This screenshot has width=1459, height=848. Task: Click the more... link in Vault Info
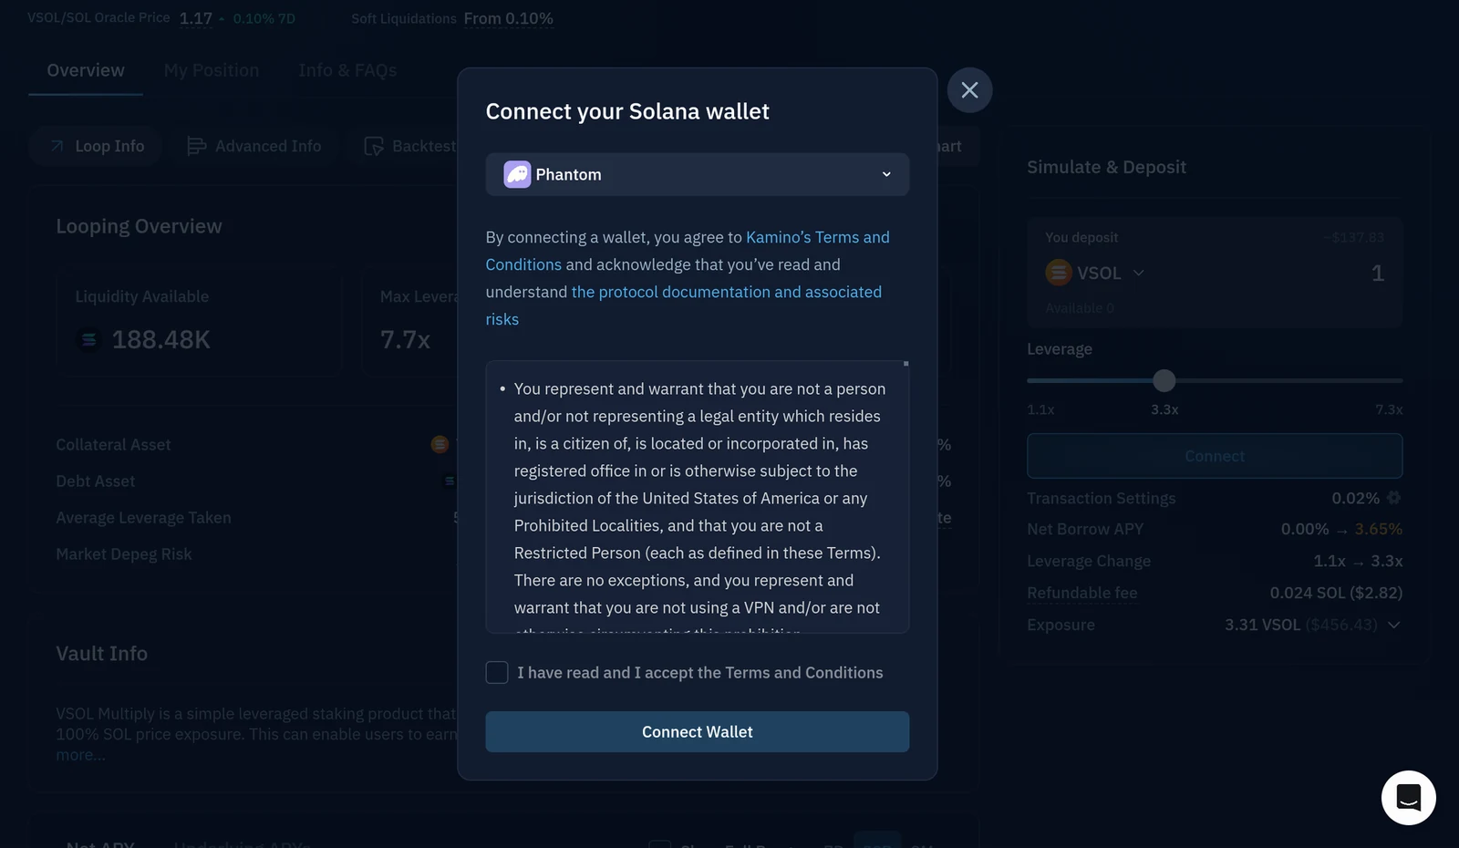pos(80,755)
